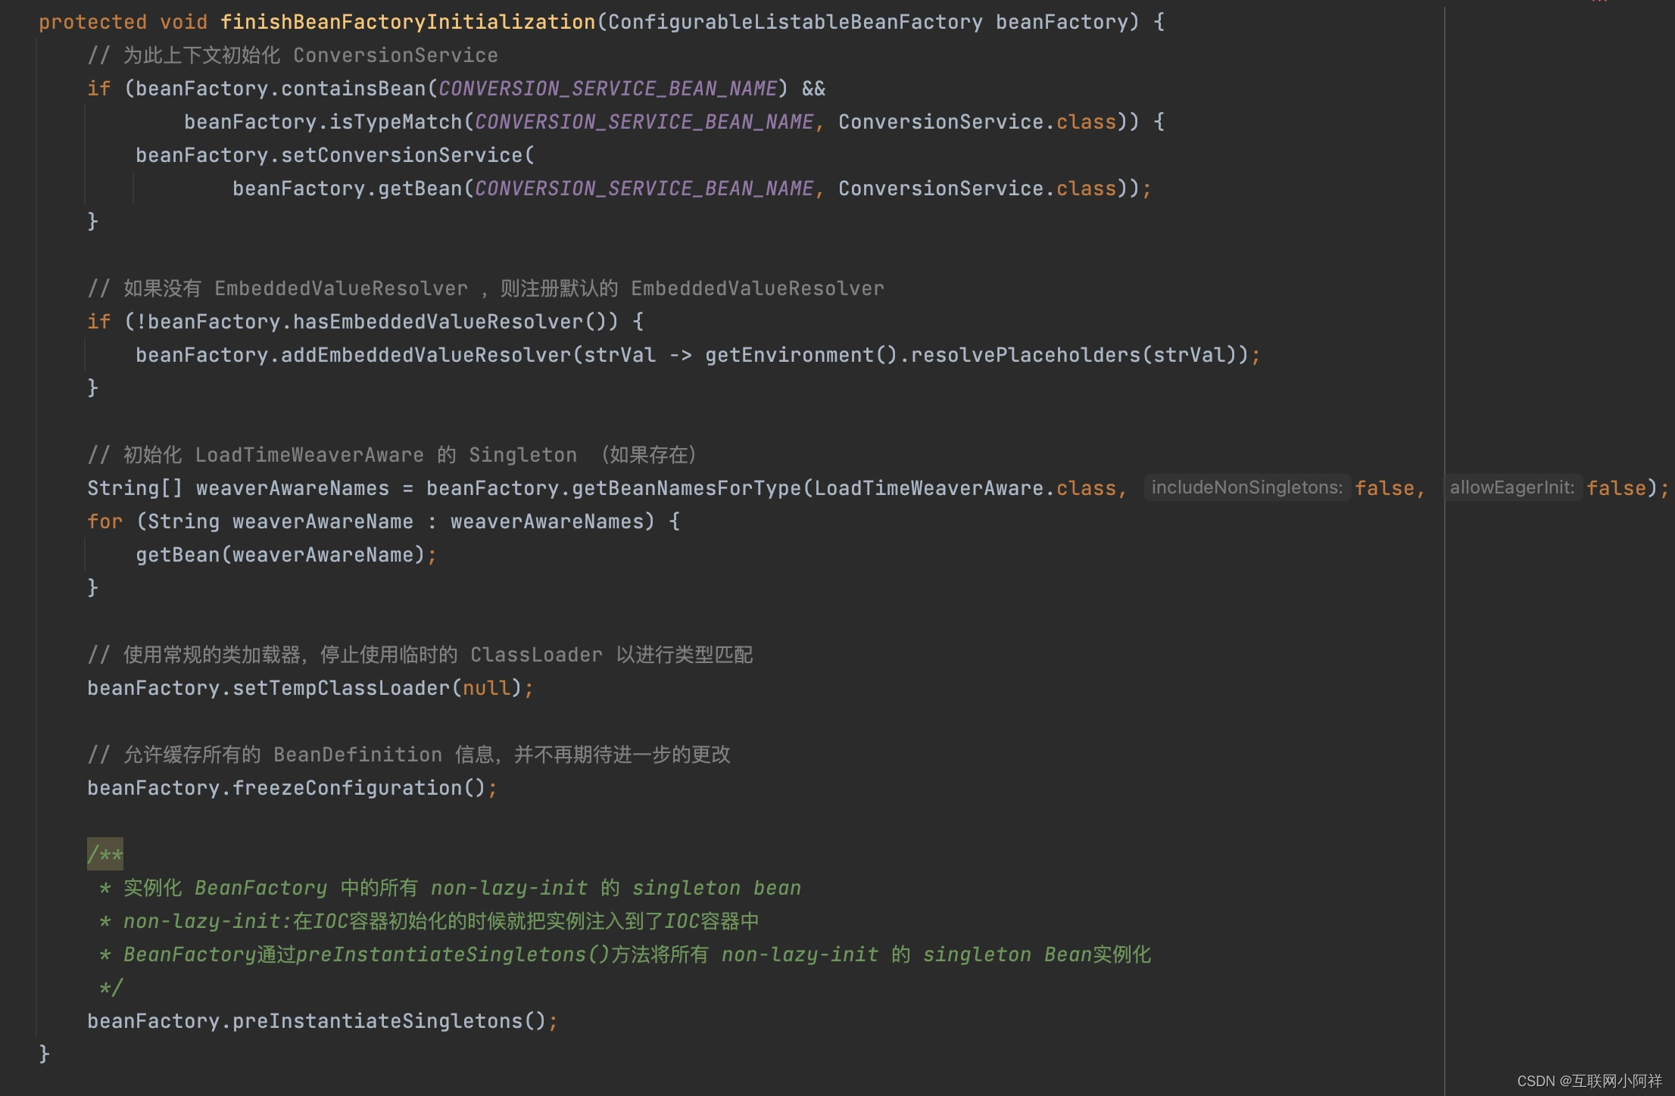The width and height of the screenshot is (1675, 1096).
Task: Click the finishBeanFactoryInitialization method name
Action: [407, 22]
